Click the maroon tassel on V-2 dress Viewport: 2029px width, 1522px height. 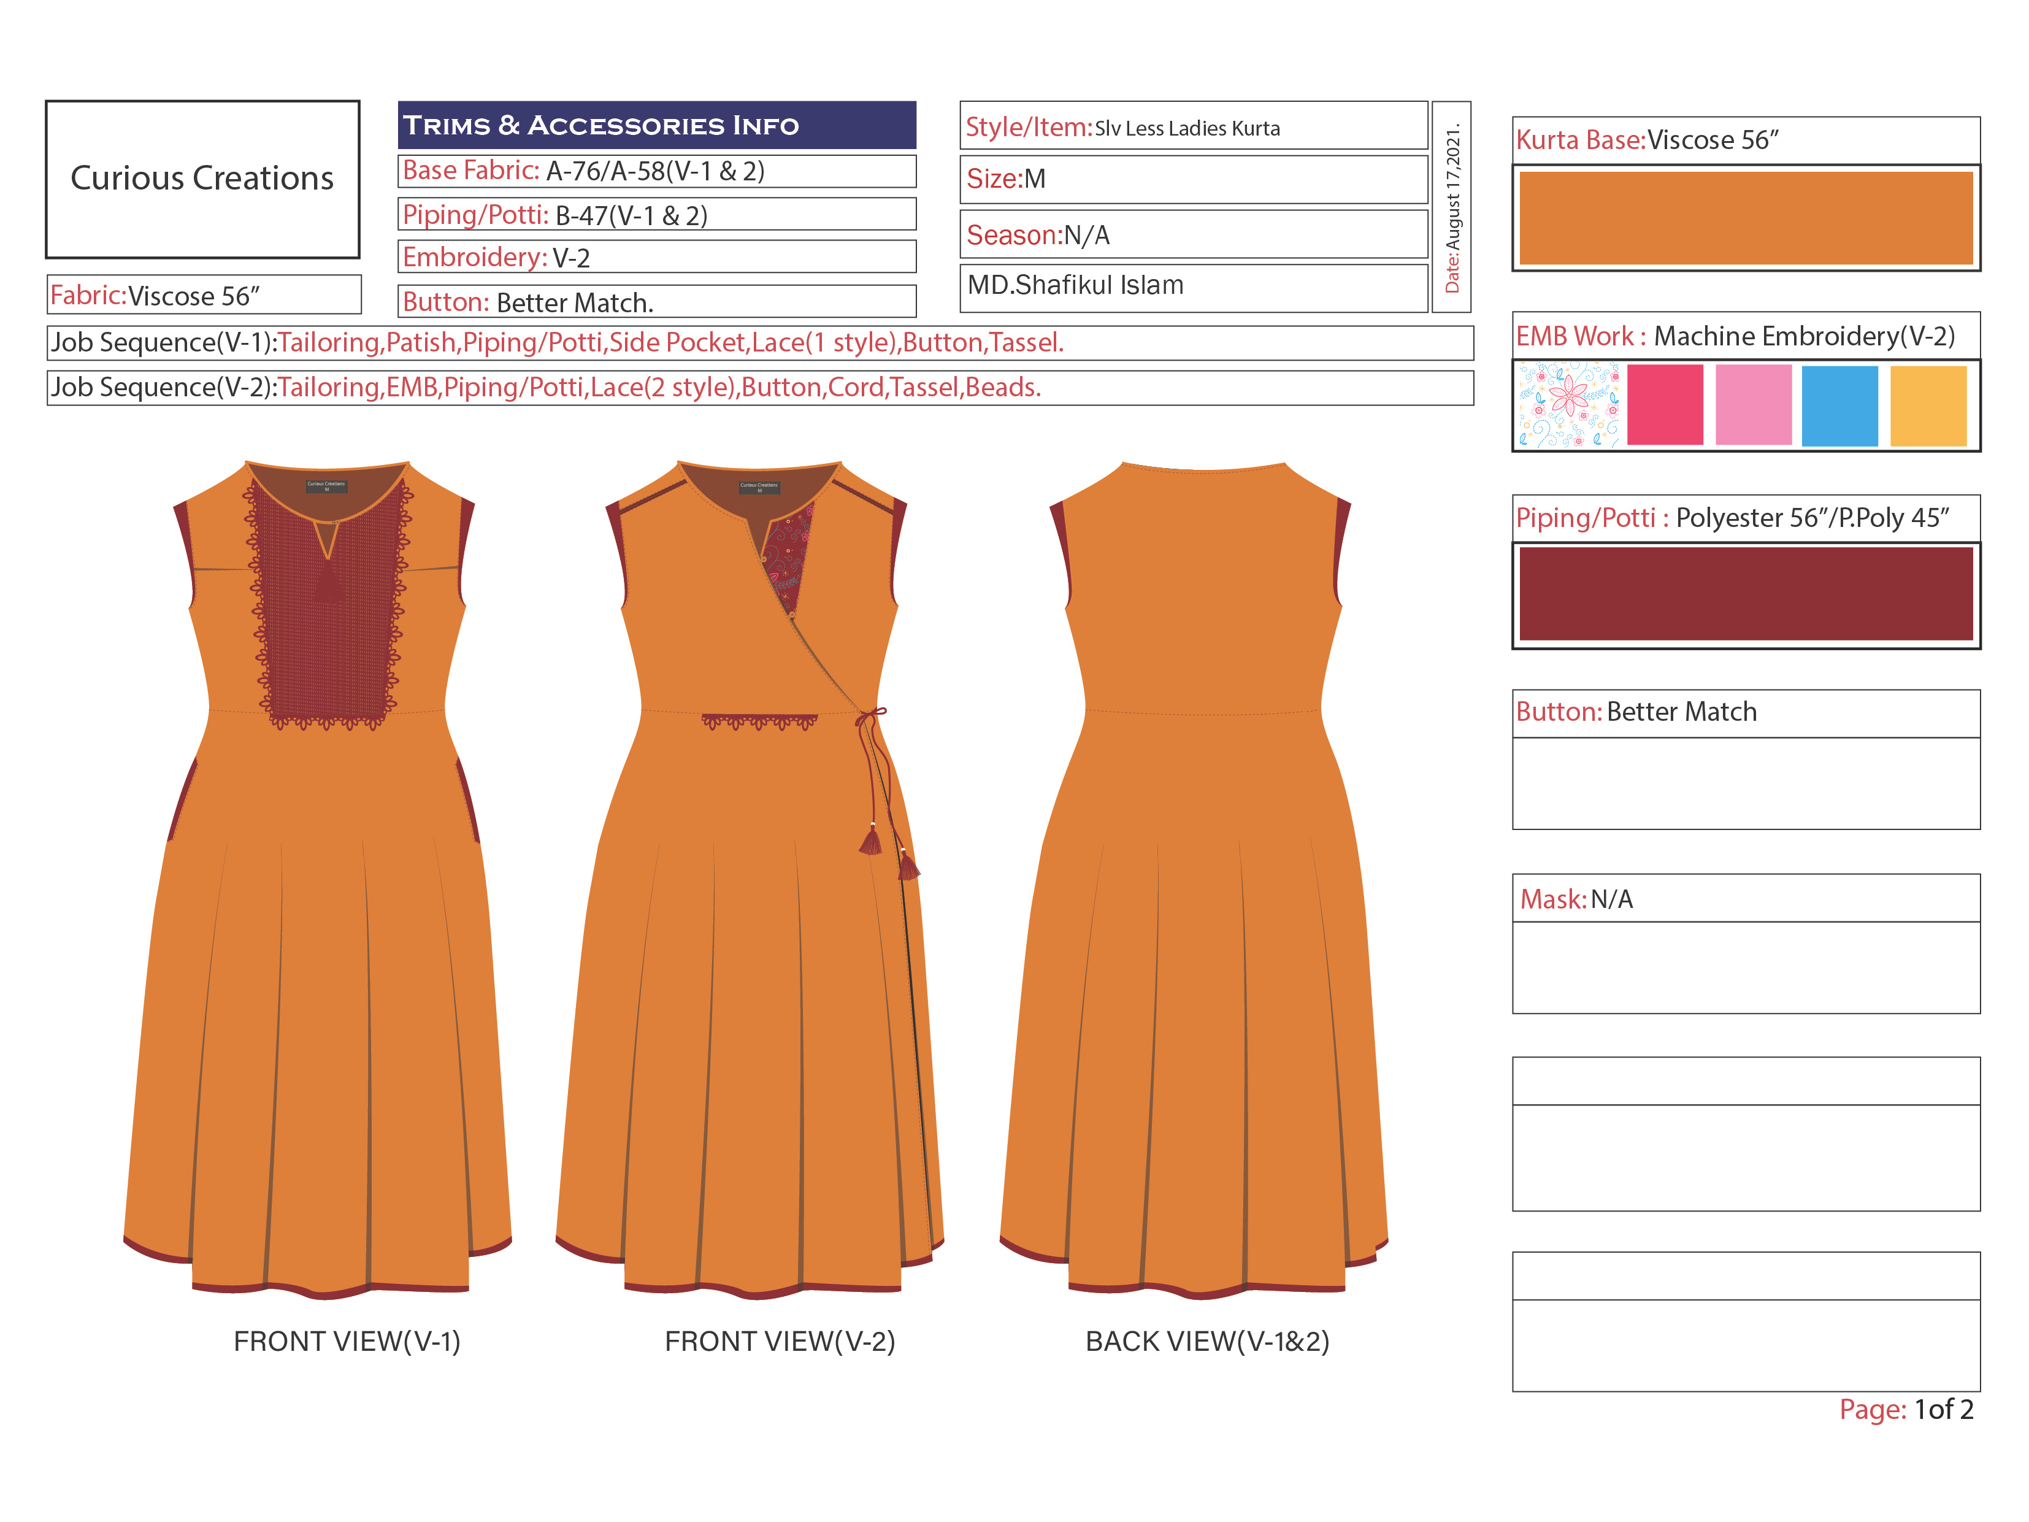pos(870,841)
